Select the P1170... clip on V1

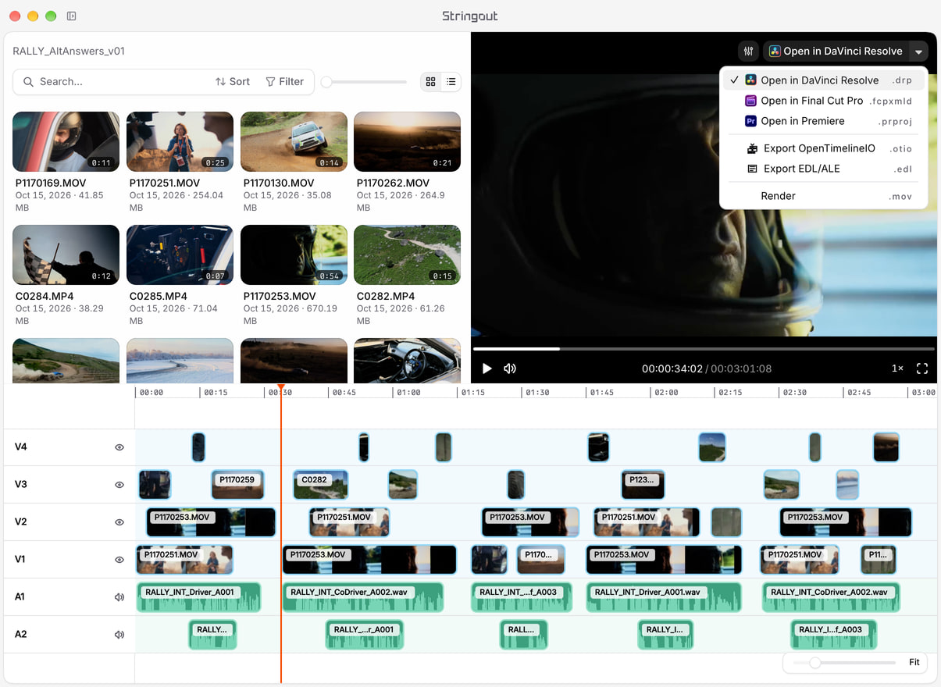(x=541, y=560)
